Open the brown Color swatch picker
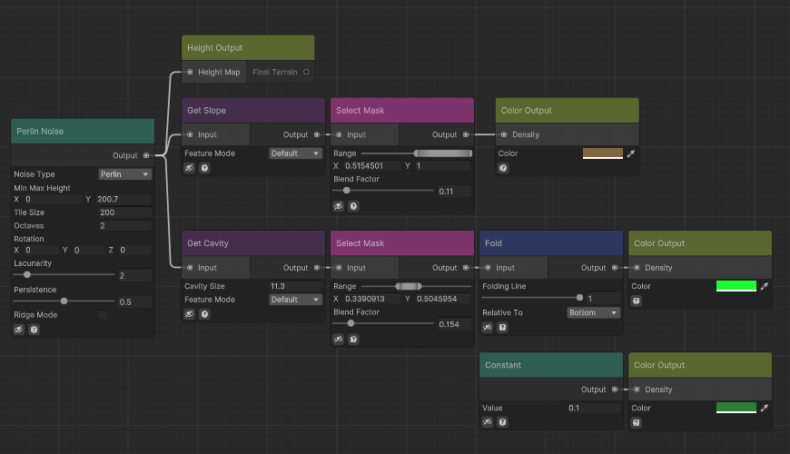Viewport: 790px width, 454px height. [x=603, y=153]
